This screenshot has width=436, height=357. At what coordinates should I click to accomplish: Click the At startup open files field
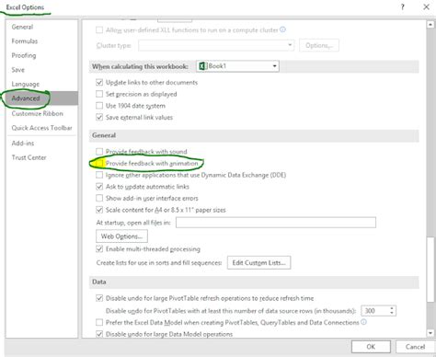pos(276,223)
